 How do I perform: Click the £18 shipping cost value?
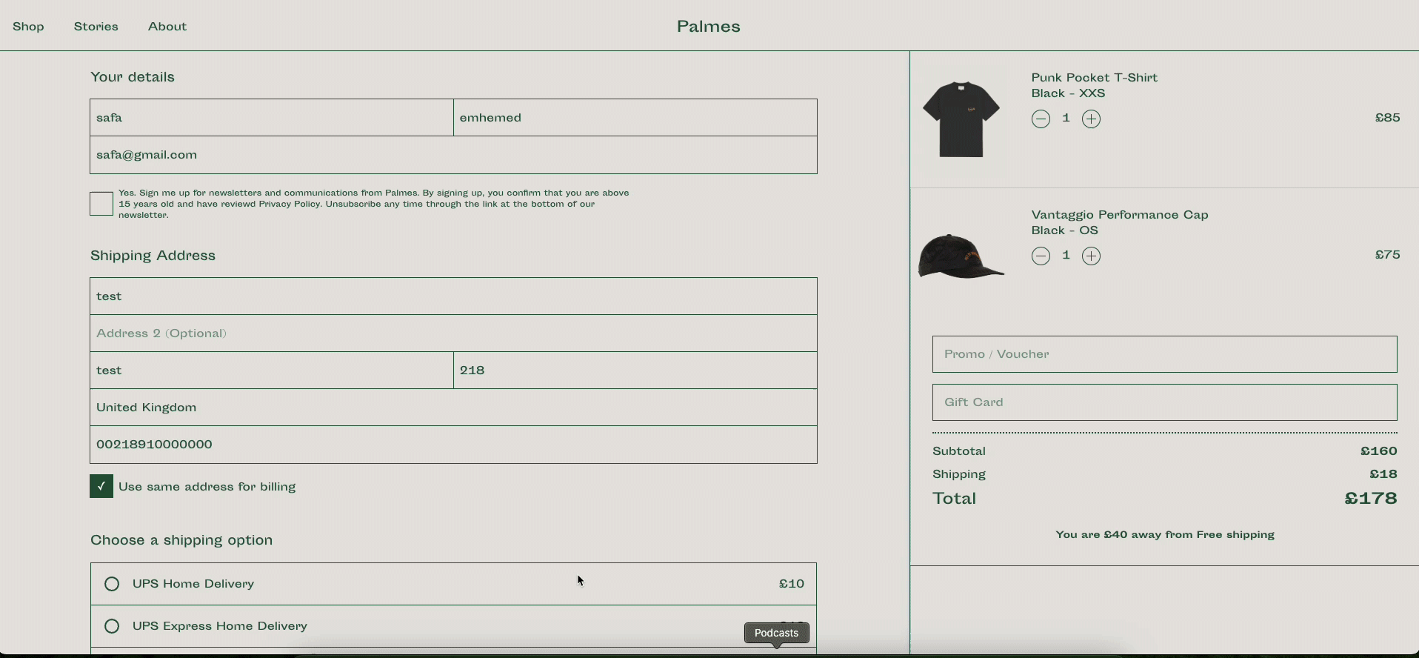(1383, 474)
